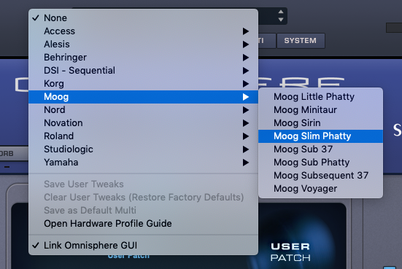Expand the Yamaha submenu arrow
This screenshot has height=269, width=402.
coord(246,163)
